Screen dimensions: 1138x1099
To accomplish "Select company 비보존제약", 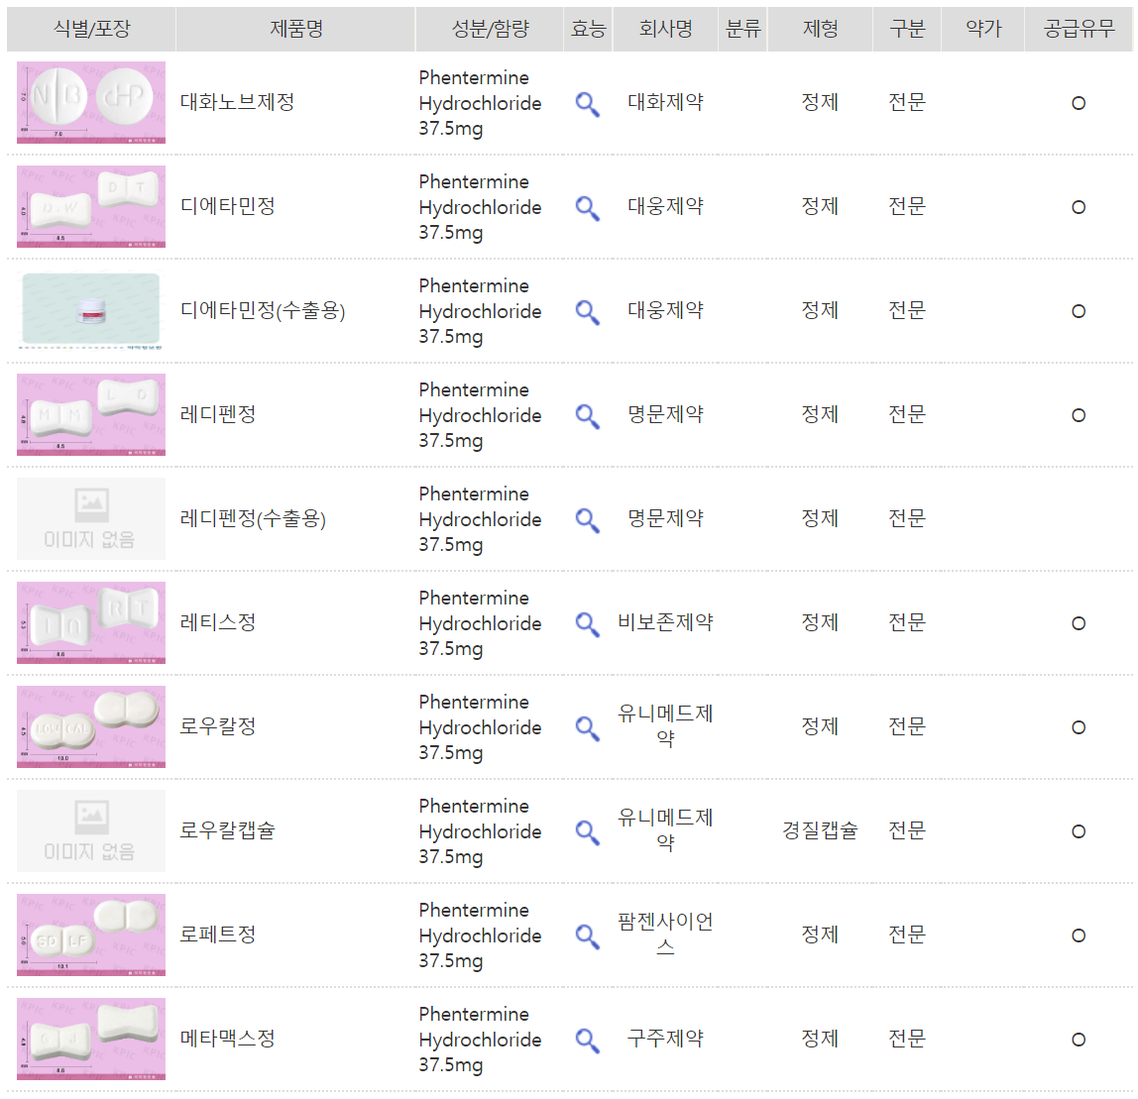I will pyautogui.click(x=665, y=622).
